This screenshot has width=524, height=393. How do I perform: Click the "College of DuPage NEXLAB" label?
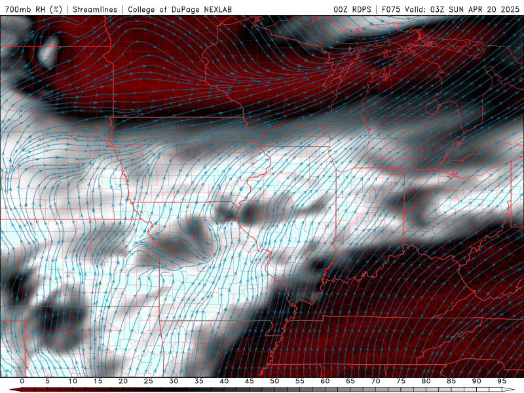(x=179, y=9)
